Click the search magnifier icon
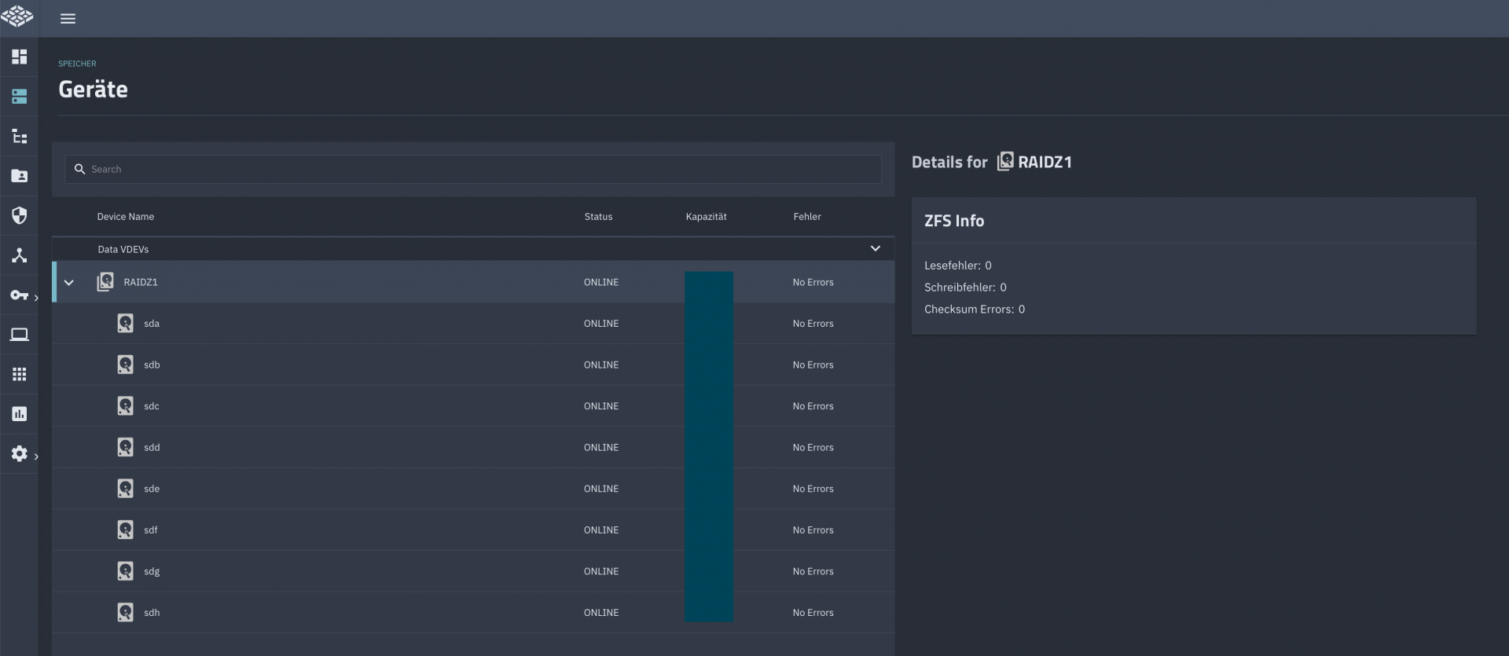1509x656 pixels. point(79,169)
